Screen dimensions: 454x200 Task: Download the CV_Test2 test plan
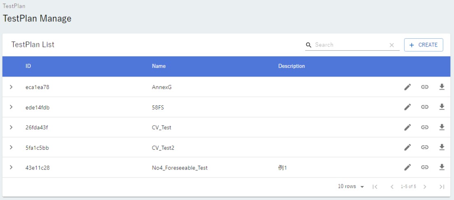click(x=442, y=147)
